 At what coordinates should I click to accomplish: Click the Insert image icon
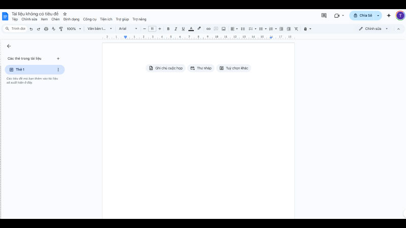(x=223, y=29)
